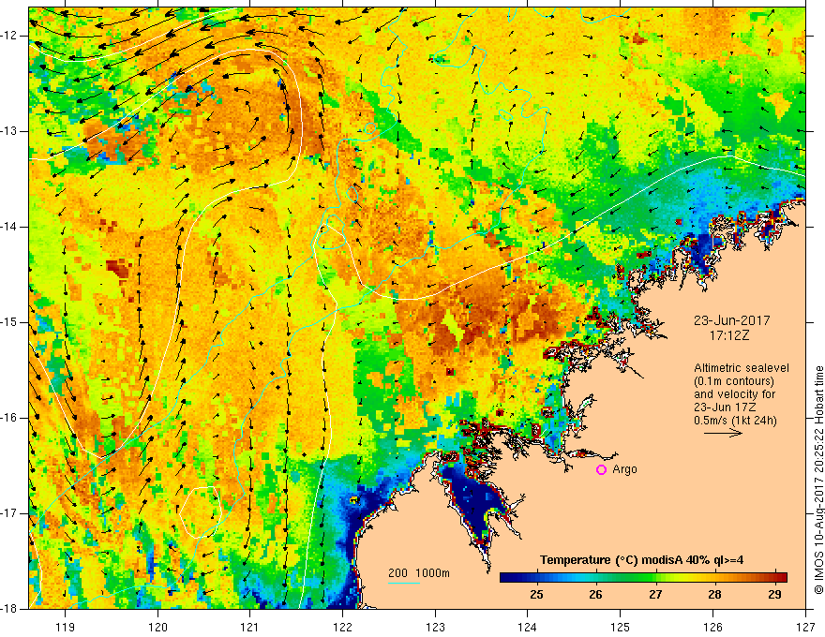Viewport: 825px width, 637px height.
Task: Click the colorbar label '29'
Action: 774,595
